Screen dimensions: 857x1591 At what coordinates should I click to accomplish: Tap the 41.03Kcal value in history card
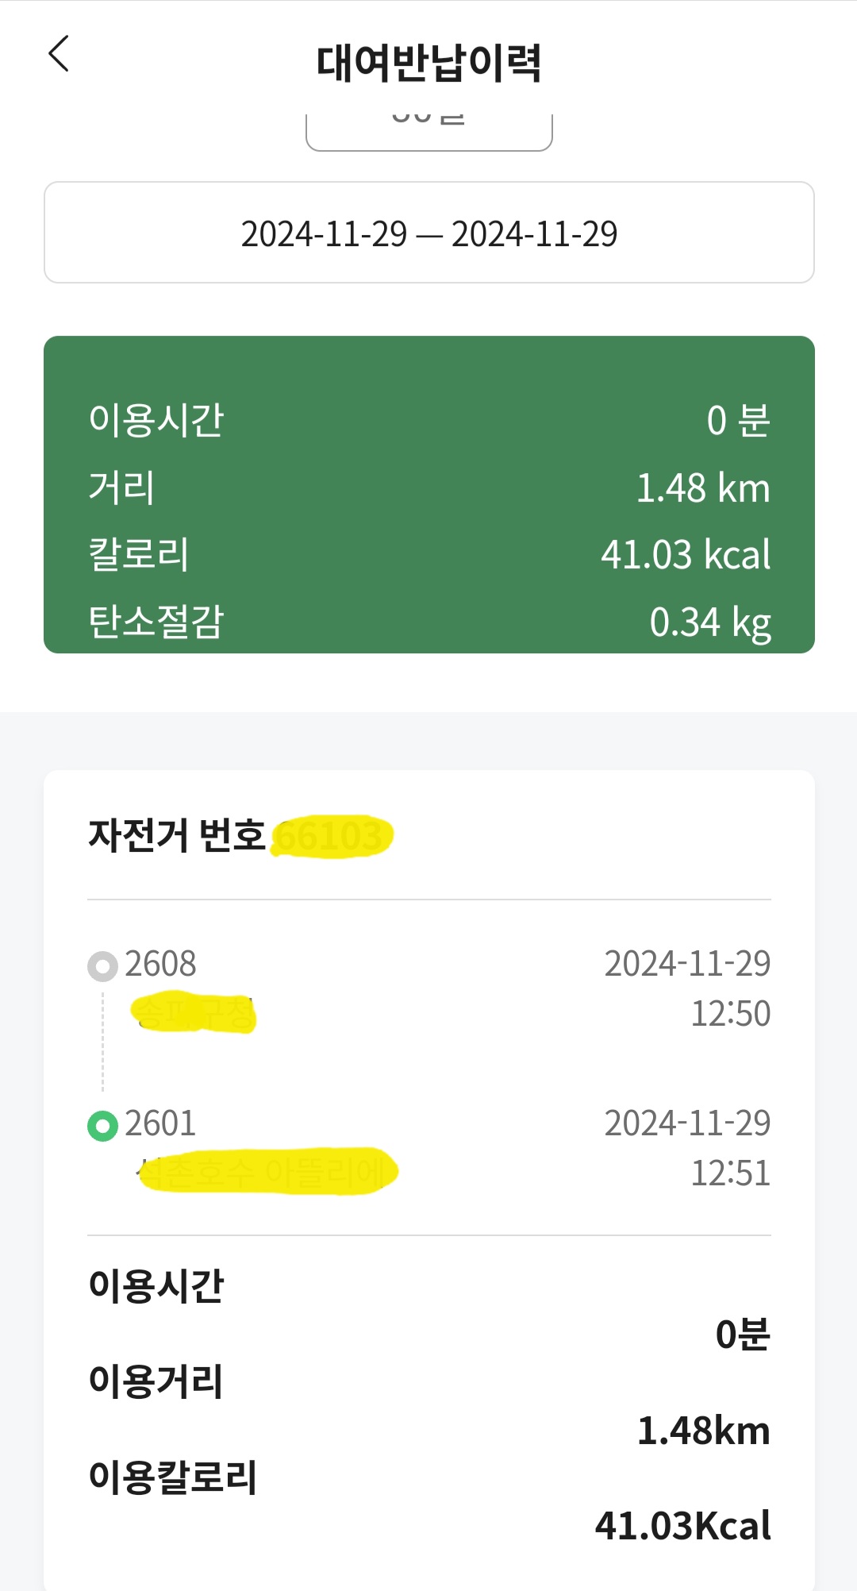click(683, 1526)
